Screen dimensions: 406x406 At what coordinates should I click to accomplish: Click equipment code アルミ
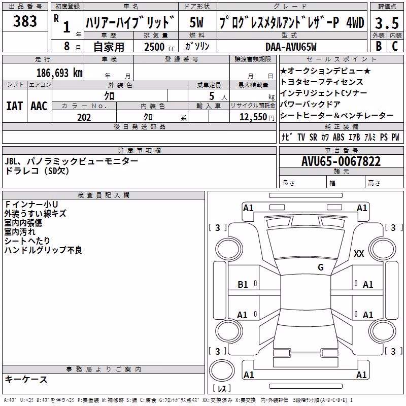click(370, 137)
